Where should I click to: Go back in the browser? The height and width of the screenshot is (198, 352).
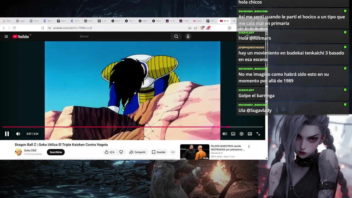pyautogui.click(x=4, y=28)
